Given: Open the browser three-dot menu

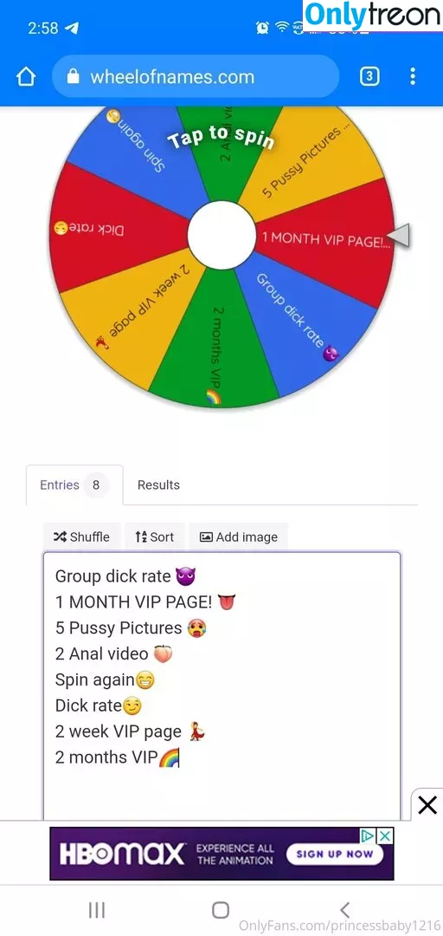Looking at the screenshot, I should 413,76.
